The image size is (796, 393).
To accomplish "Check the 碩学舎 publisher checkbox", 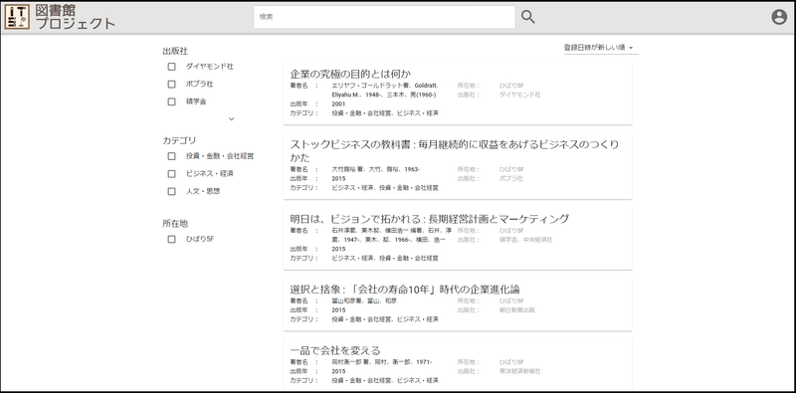I will 171,101.
